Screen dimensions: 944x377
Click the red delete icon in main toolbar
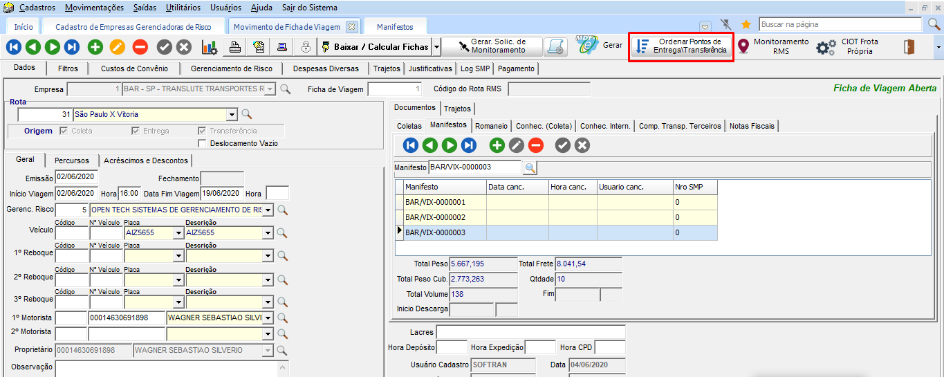[x=140, y=47]
